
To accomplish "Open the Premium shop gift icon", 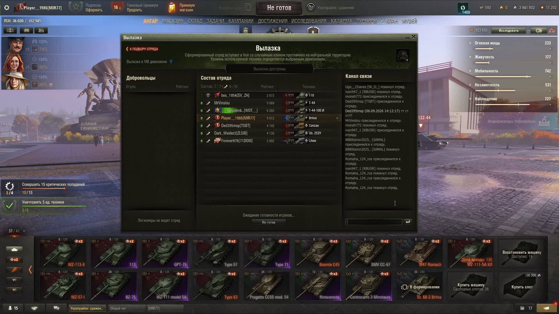I will click(x=172, y=8).
